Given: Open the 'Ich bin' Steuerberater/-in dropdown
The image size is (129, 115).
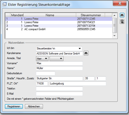Looking at the screenshot, I should pos(59,48).
